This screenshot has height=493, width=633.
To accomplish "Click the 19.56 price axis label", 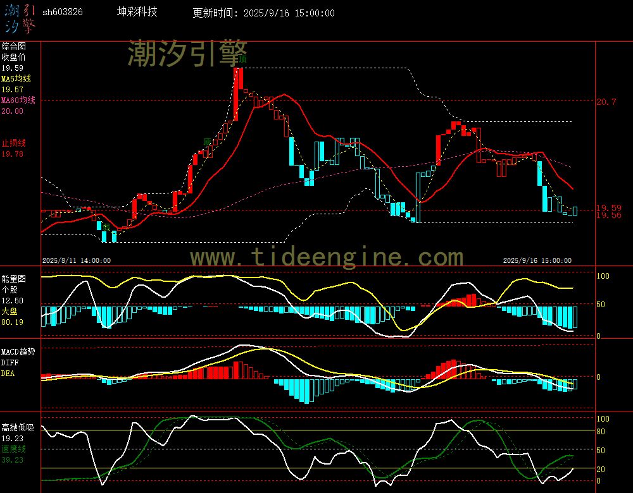I will pos(609,216).
